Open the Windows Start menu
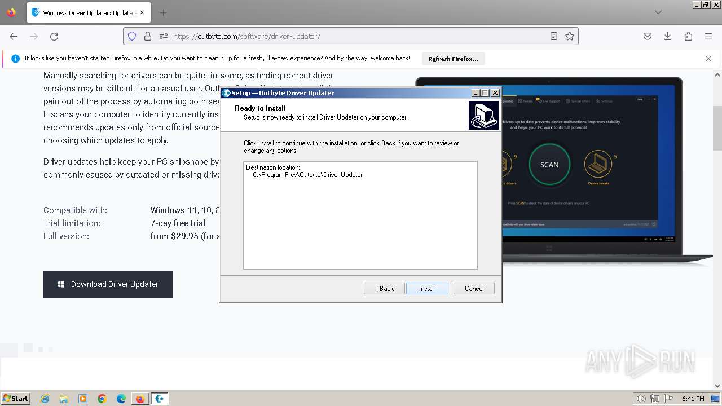The image size is (722, 406). (15, 398)
